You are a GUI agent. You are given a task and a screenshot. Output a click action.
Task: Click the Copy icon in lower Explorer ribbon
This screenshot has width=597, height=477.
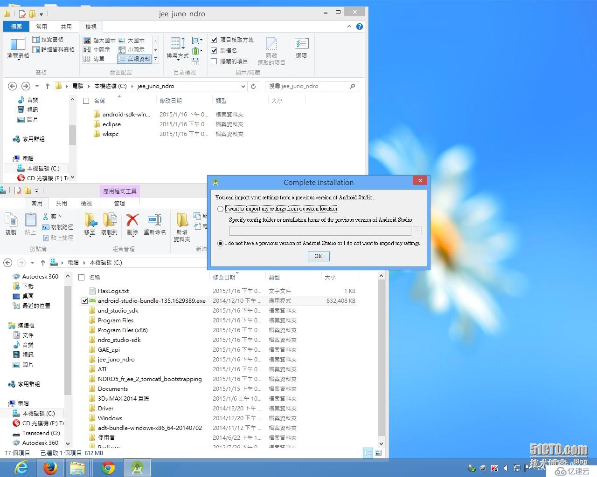[x=11, y=220]
